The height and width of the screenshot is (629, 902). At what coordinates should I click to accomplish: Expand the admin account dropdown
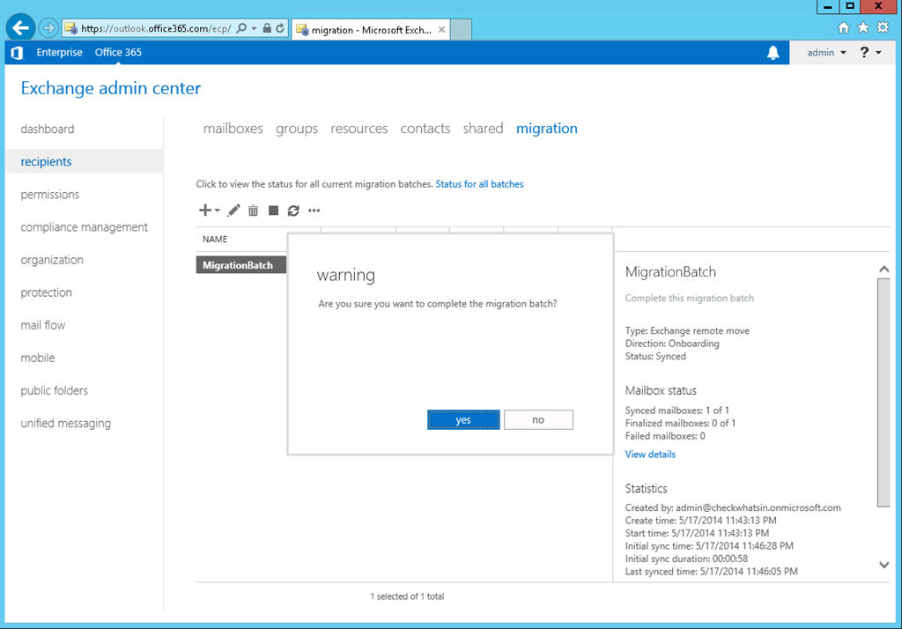[x=826, y=52]
